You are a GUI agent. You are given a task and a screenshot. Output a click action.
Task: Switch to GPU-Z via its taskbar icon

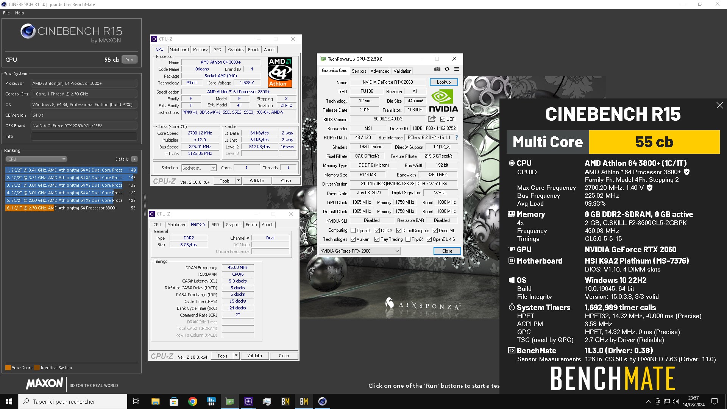click(229, 401)
